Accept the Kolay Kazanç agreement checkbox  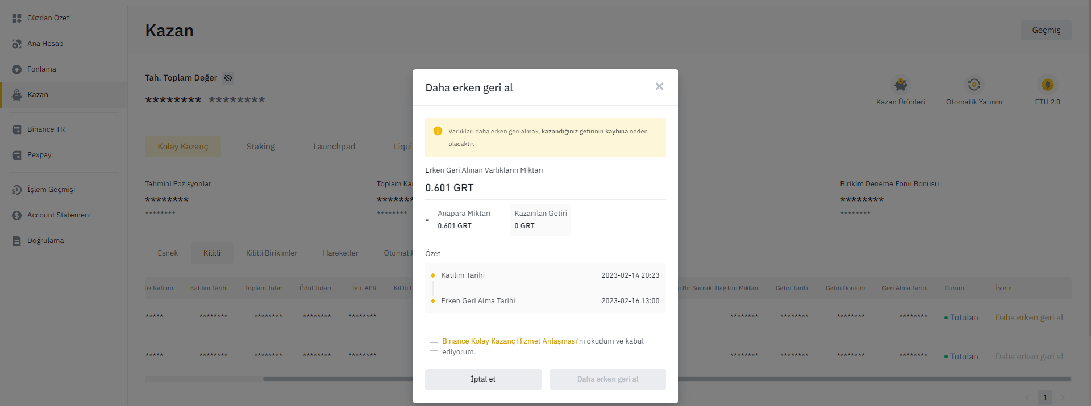[434, 346]
